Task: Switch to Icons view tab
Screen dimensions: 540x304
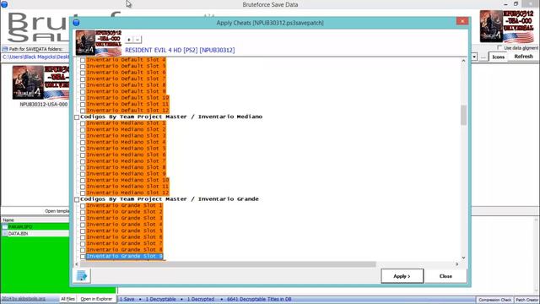Action: tap(498, 57)
